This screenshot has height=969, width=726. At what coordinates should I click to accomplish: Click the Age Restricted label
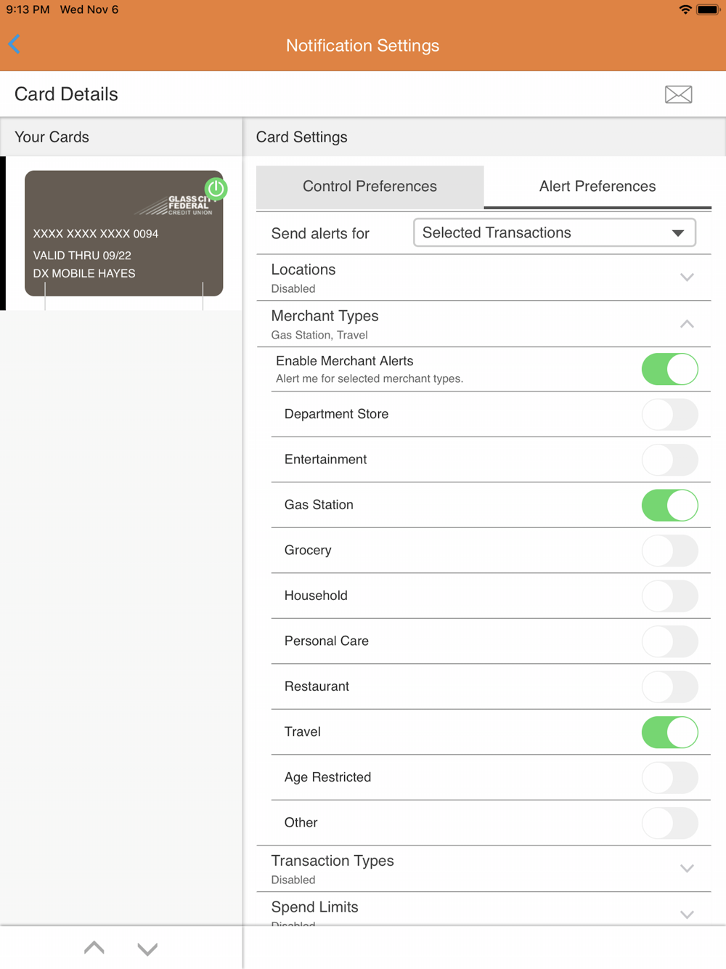click(327, 777)
